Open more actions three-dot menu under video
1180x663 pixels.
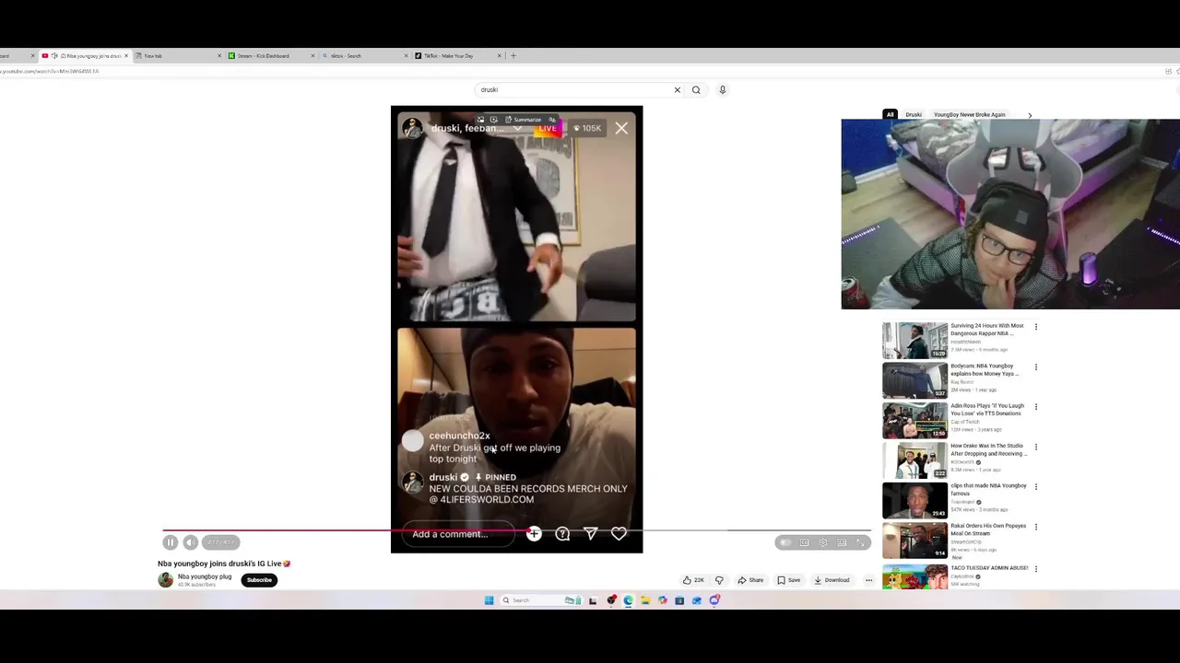(868, 580)
